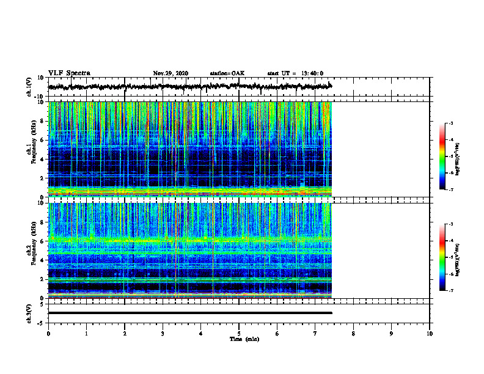
Task: Click the ch.1 spectrogram image
Action: click(190, 149)
